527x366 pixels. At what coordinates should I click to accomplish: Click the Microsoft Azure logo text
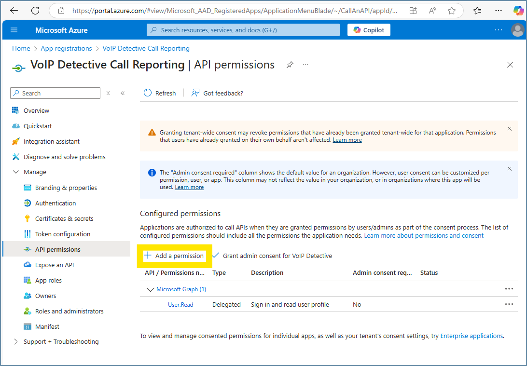(61, 30)
